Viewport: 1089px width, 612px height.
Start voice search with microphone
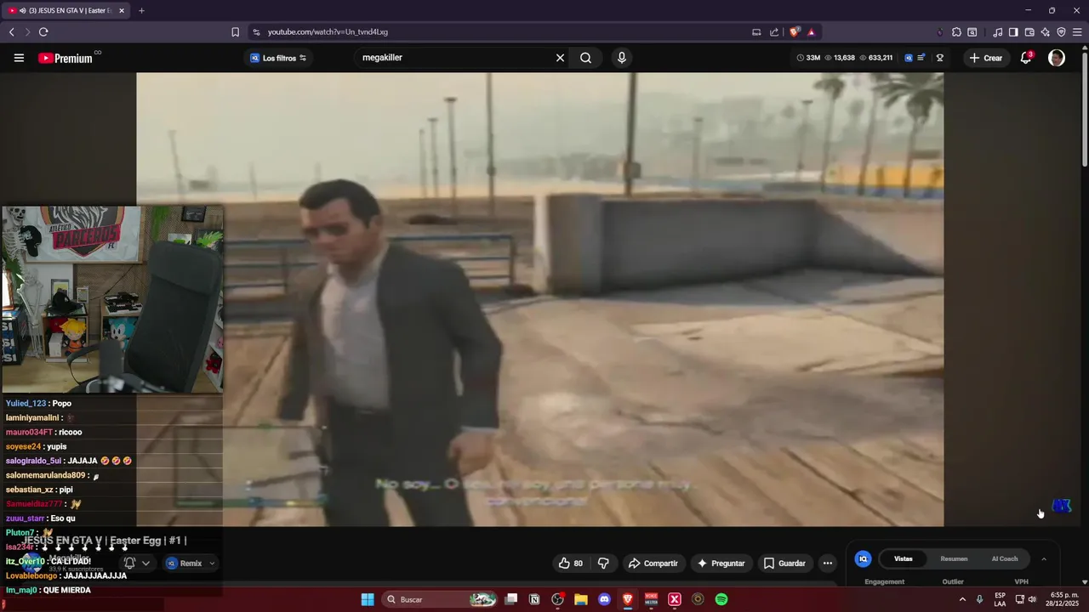[x=622, y=58]
